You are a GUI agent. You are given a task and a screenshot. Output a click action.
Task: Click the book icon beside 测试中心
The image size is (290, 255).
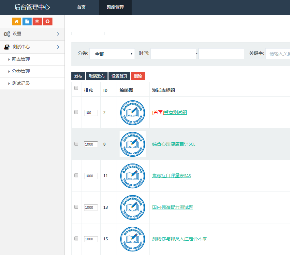click(x=7, y=47)
